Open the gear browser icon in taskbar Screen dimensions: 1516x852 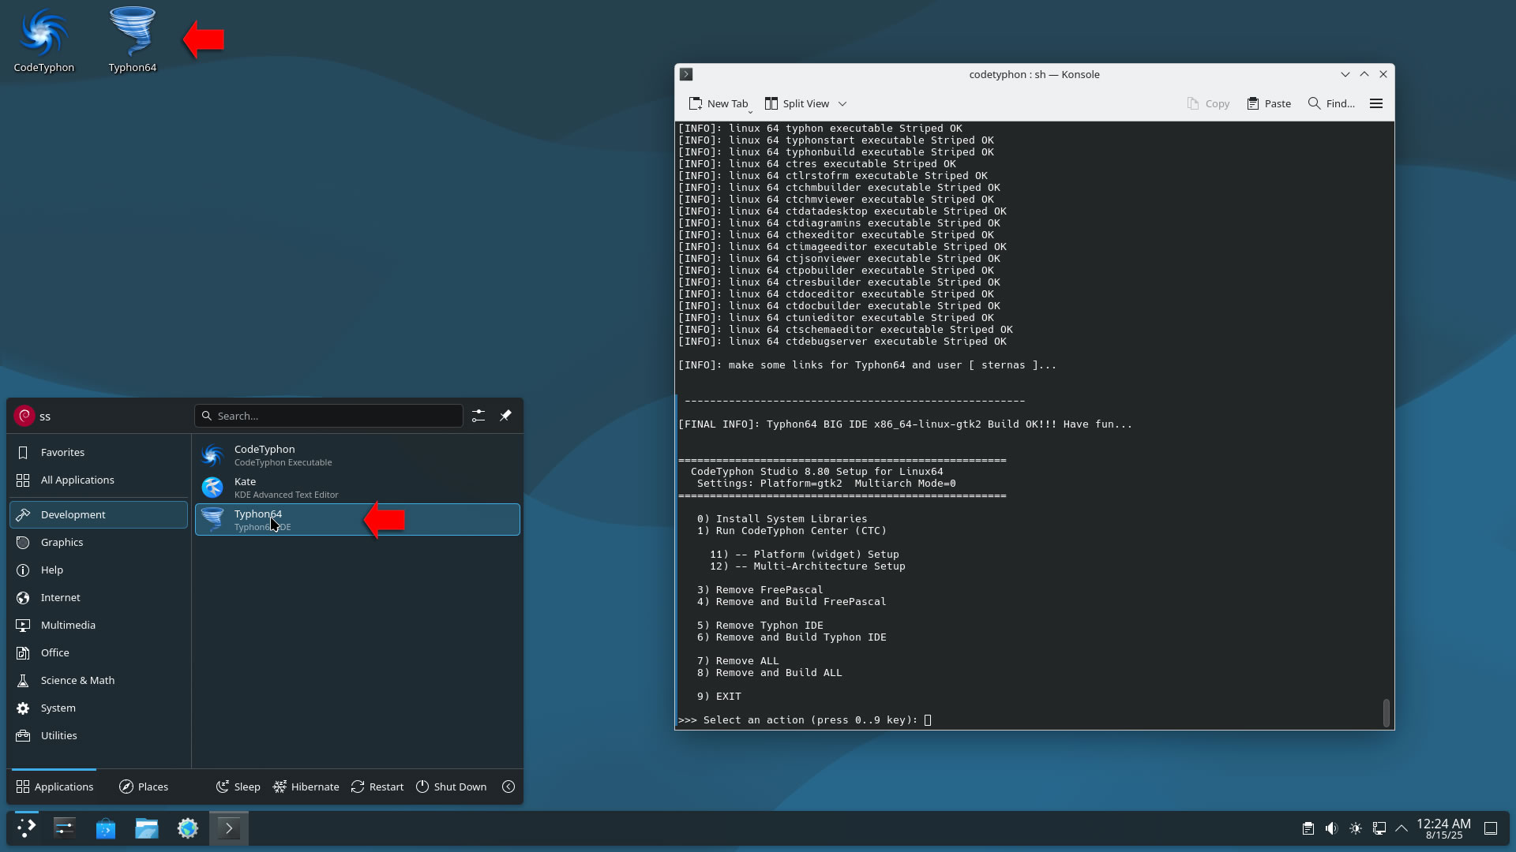[188, 828]
